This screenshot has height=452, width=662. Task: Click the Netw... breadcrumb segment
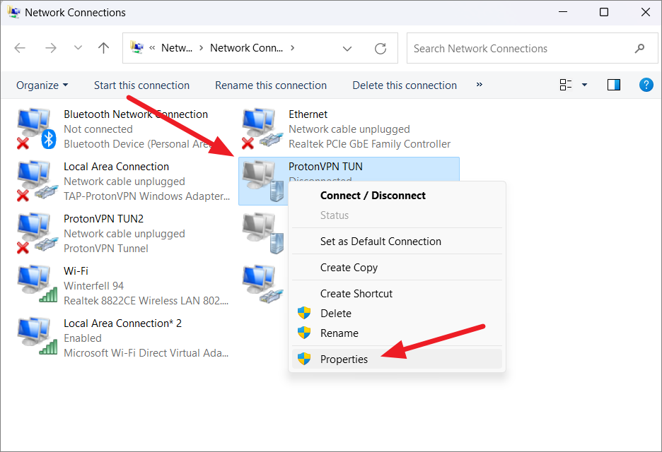click(177, 48)
